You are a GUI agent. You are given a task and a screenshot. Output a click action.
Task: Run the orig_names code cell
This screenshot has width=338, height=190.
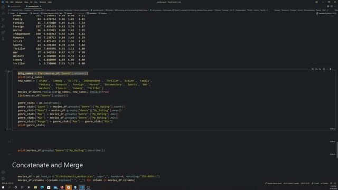pos(9,72)
